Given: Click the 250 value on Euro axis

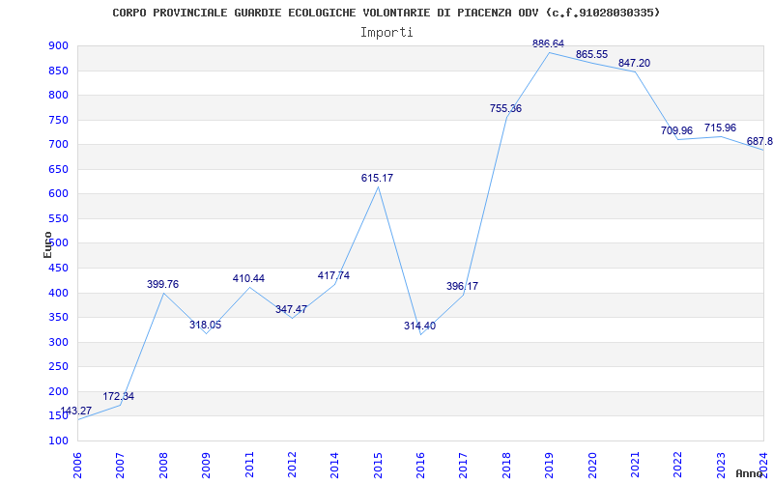Looking at the screenshot, I should click(x=58, y=367).
